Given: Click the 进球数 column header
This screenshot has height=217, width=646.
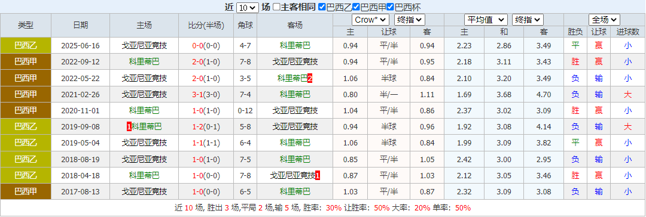Looking at the screenshot, I should click(627, 32).
